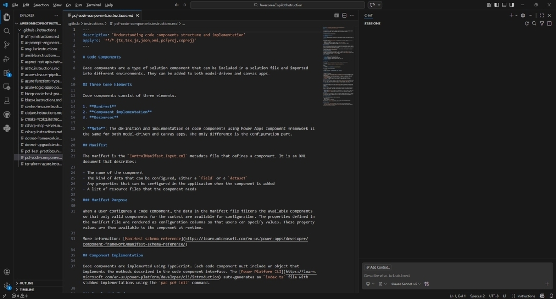Image resolution: width=556 pixels, height=299 pixels.
Task: Search the chat sessions
Action: (x=534, y=24)
